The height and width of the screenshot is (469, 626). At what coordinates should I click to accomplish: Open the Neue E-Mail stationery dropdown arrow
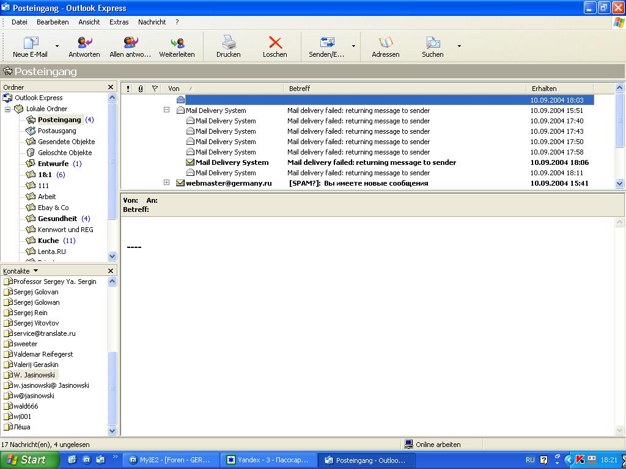click(x=57, y=46)
